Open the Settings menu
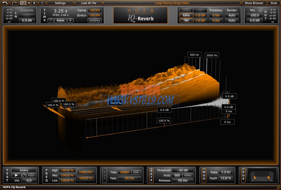The width and height of the screenshot is (281, 190). click(60, 3)
